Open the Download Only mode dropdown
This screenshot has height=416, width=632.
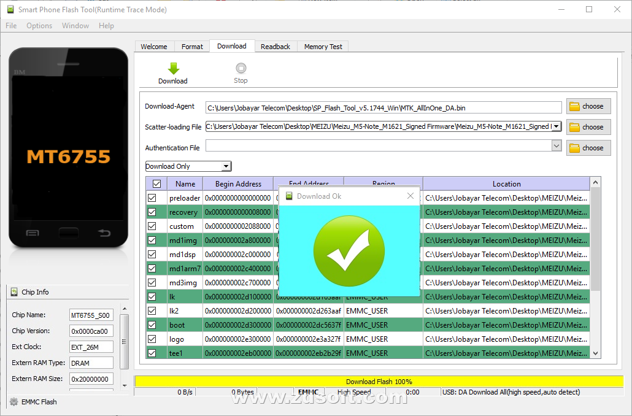(x=226, y=166)
